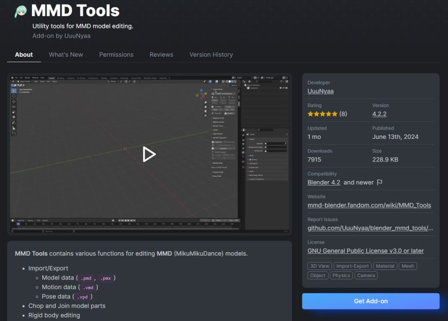Select the Camera tag
The image size is (448, 321).
366,275
